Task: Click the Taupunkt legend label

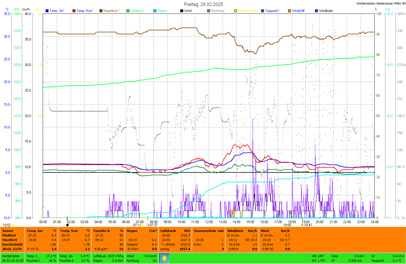Action: (x=272, y=11)
